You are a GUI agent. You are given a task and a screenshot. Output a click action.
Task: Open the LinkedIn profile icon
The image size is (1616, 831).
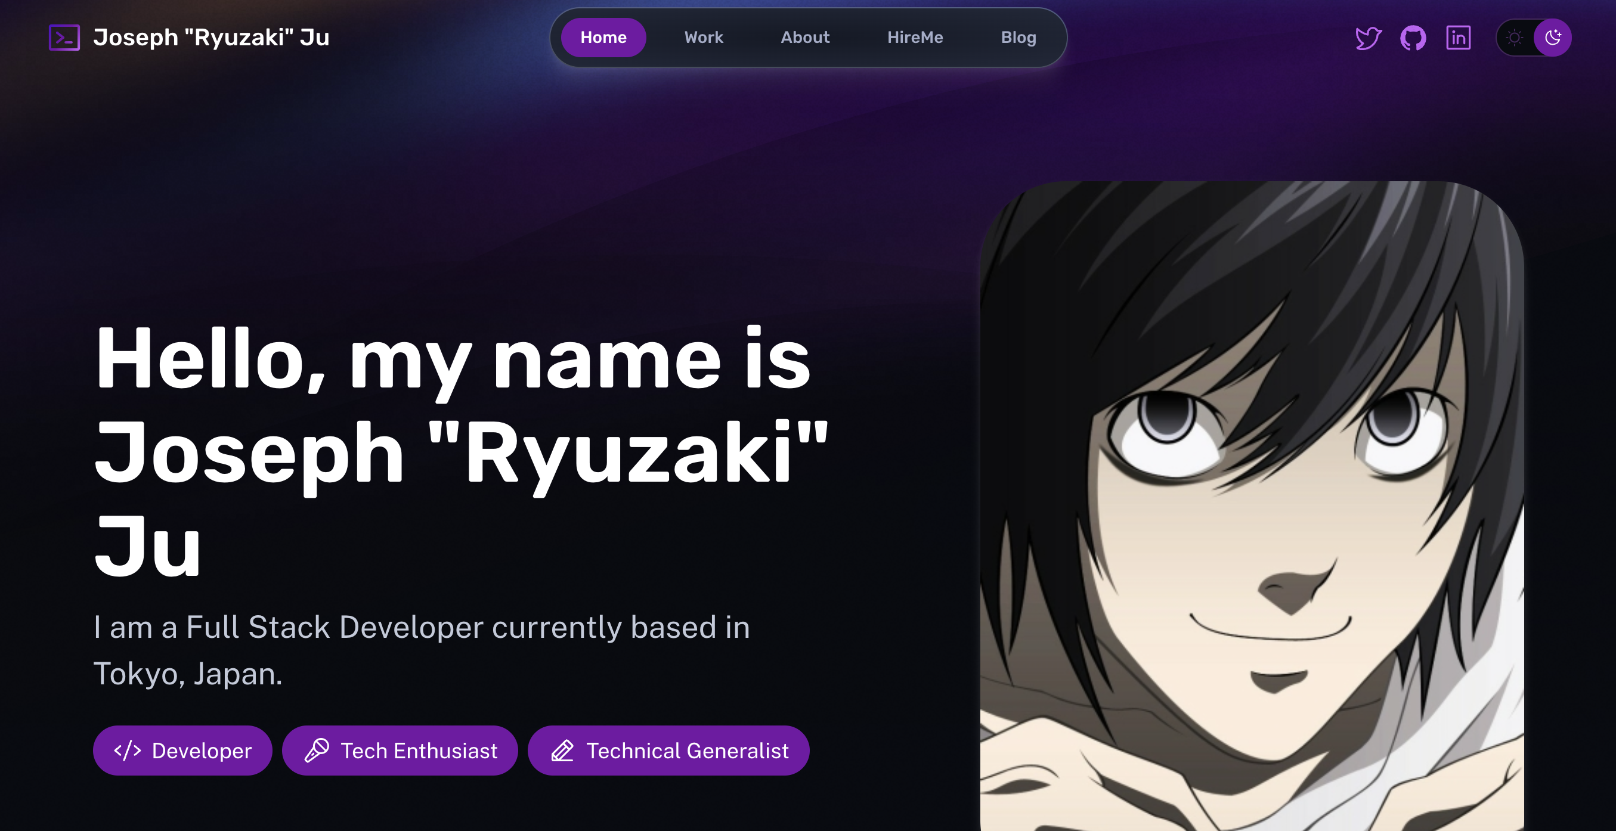pos(1458,38)
